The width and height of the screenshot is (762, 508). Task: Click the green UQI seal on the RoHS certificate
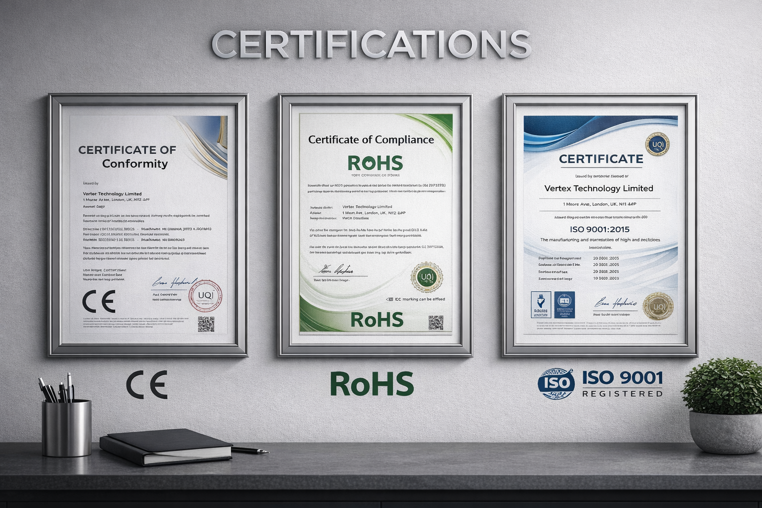tap(427, 277)
